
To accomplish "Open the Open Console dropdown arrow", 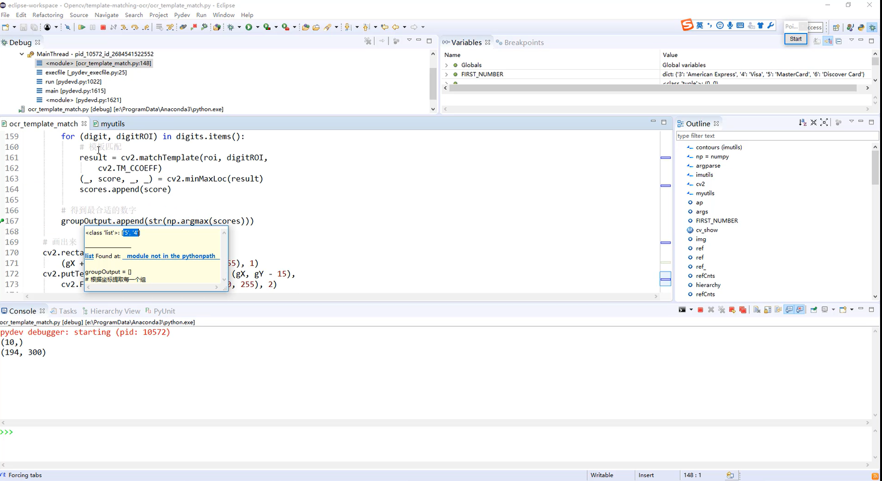I will click(x=852, y=310).
